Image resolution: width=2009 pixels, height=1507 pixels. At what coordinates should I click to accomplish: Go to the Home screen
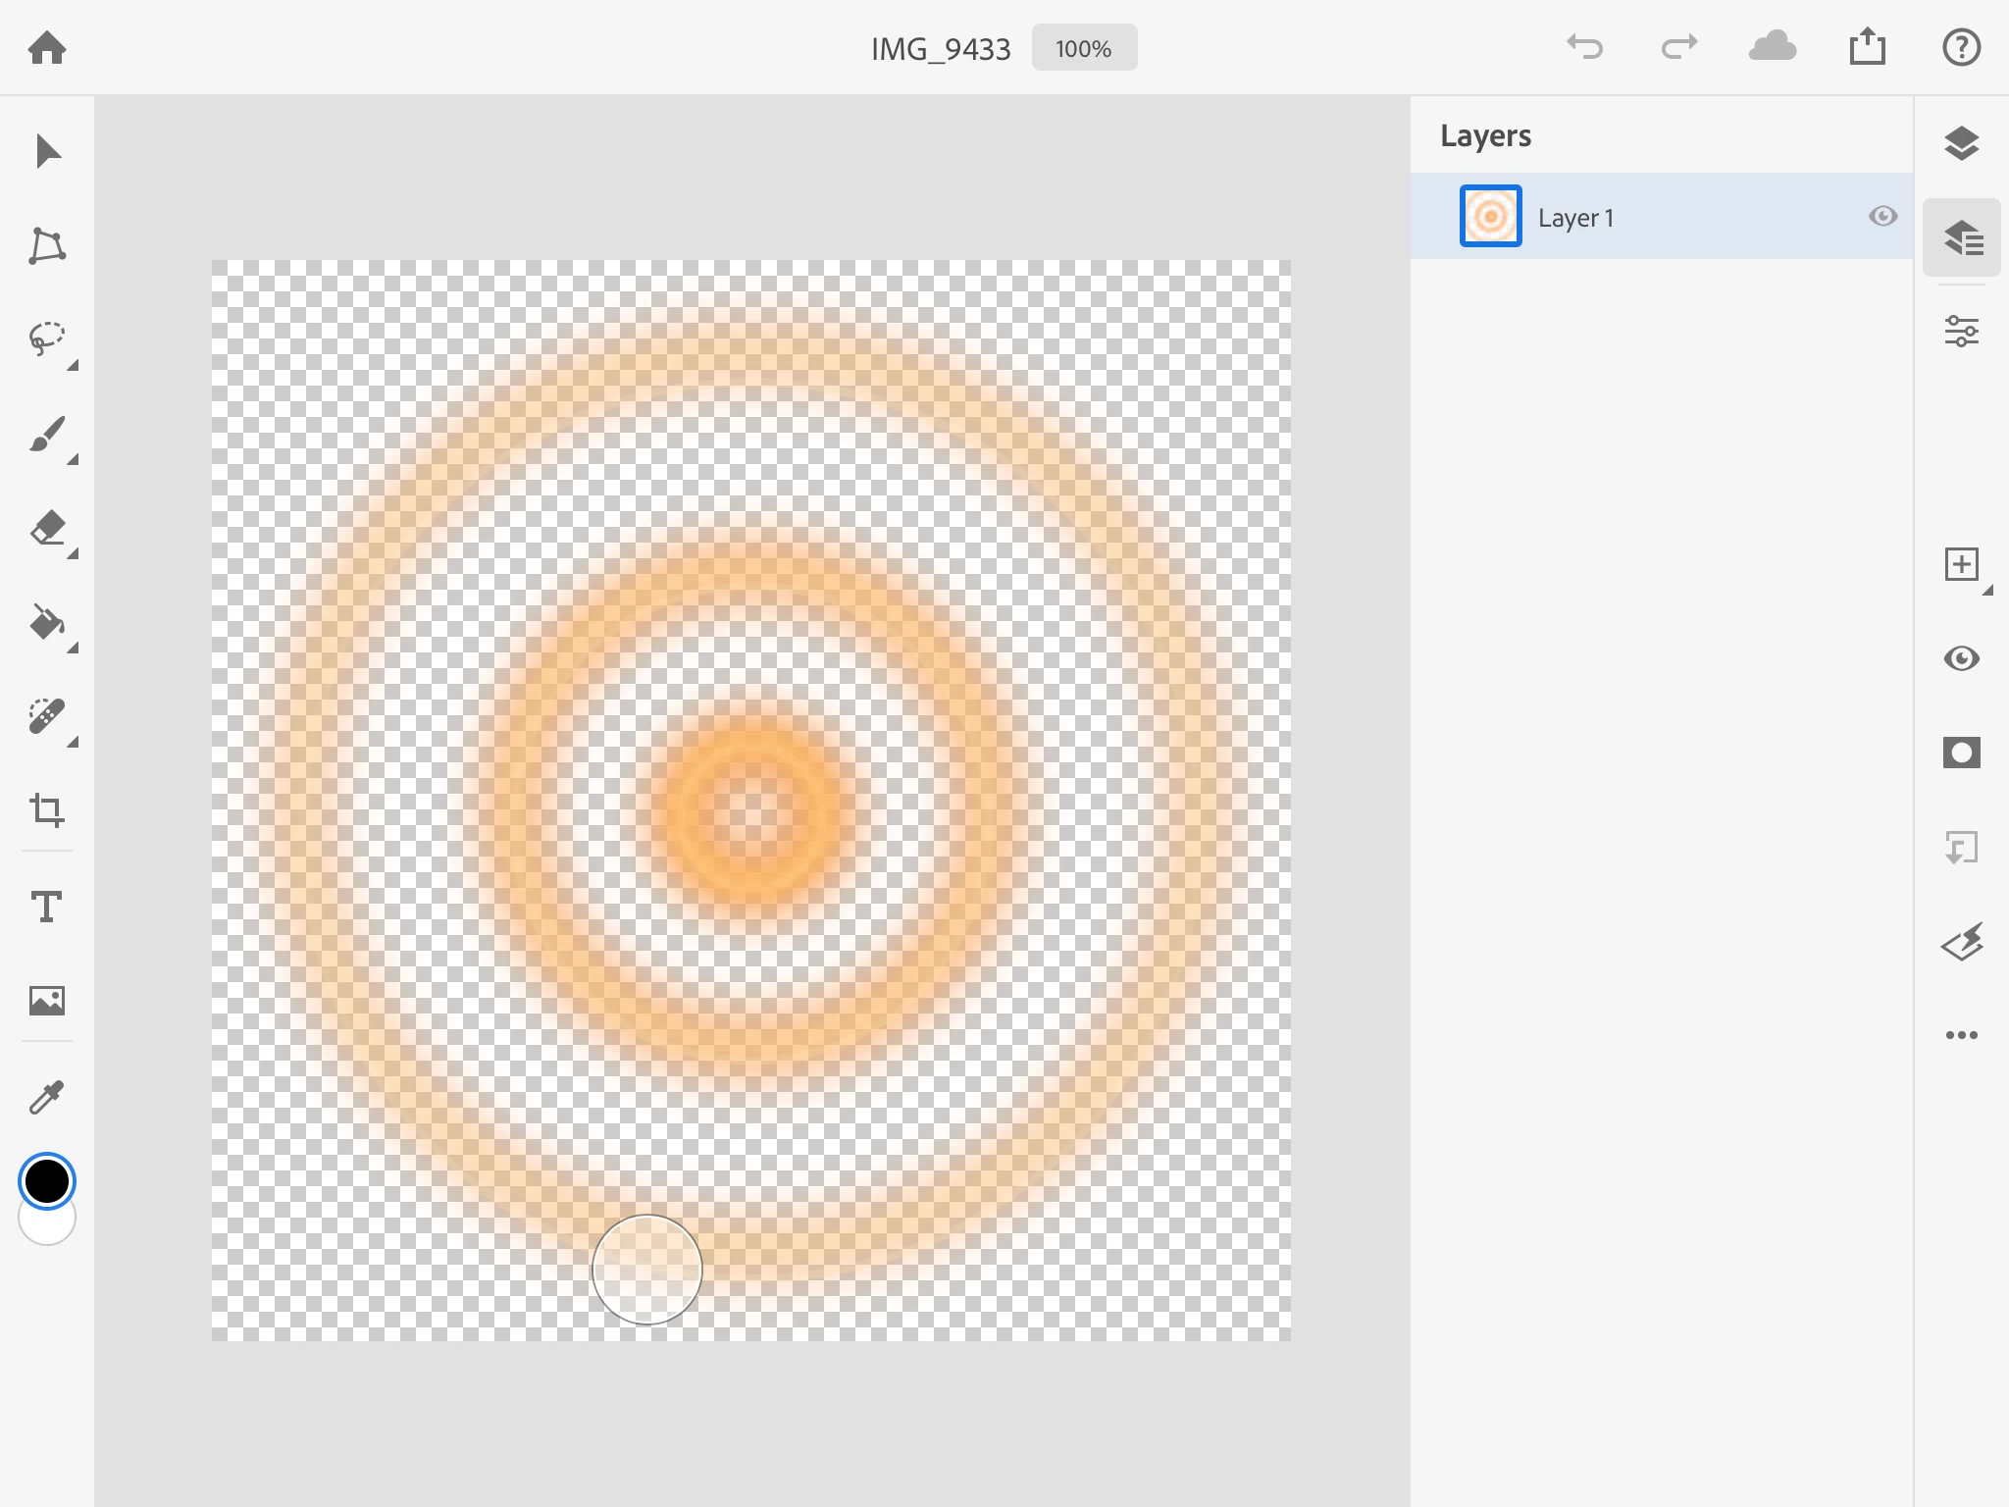pyautogui.click(x=47, y=47)
